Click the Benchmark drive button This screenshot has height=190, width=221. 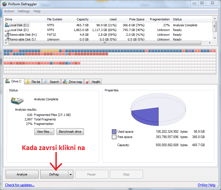(x=70, y=132)
